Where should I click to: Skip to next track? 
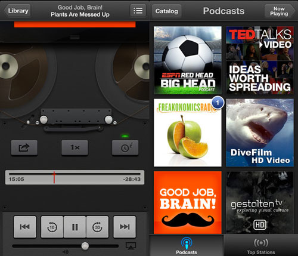tap(125, 227)
